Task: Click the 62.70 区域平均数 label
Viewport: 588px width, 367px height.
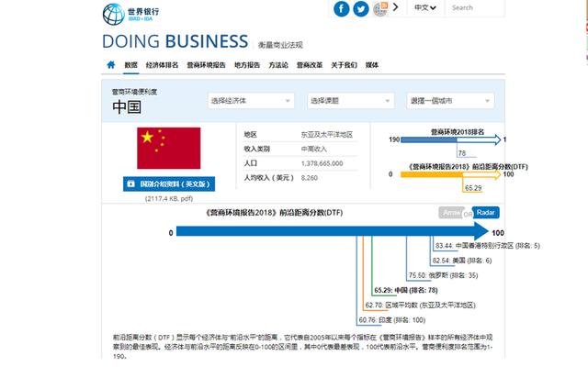Action: click(x=421, y=306)
